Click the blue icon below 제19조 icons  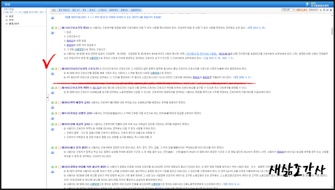pos(52,93)
